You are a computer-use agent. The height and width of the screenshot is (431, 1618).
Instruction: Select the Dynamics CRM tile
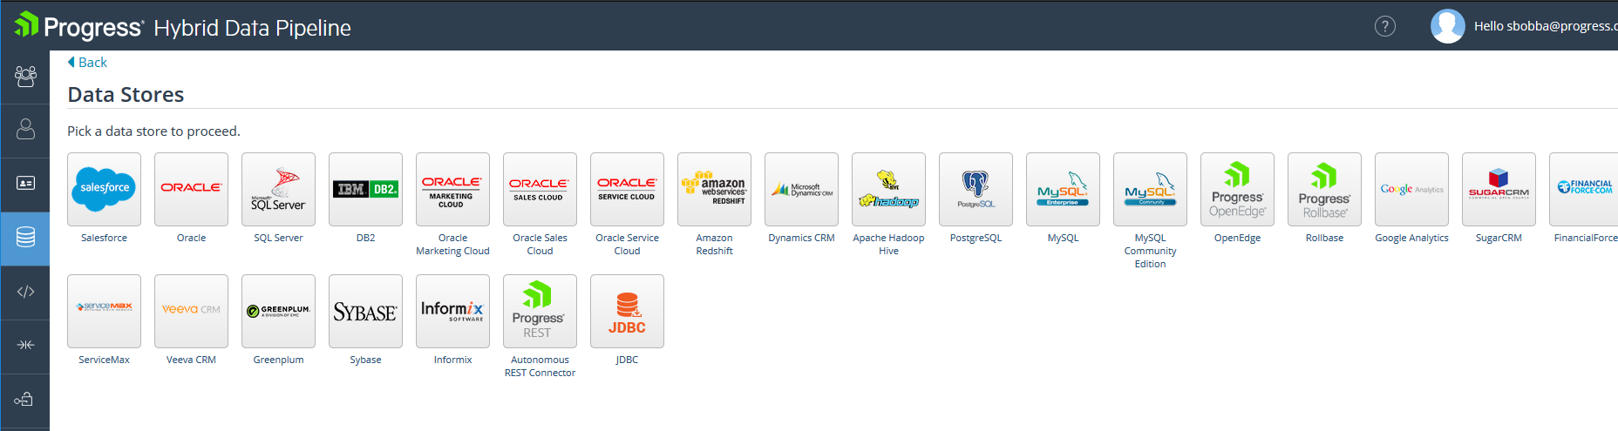(801, 189)
